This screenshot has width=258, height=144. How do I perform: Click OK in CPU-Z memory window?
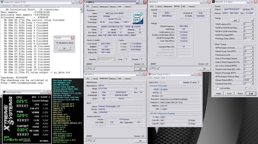click(x=204, y=69)
